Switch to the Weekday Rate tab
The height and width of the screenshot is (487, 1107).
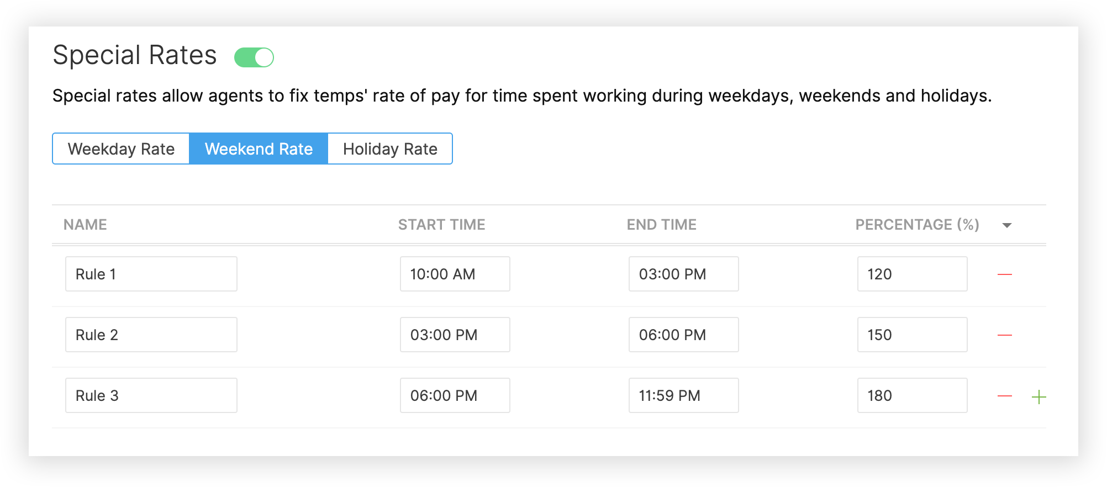click(x=121, y=149)
